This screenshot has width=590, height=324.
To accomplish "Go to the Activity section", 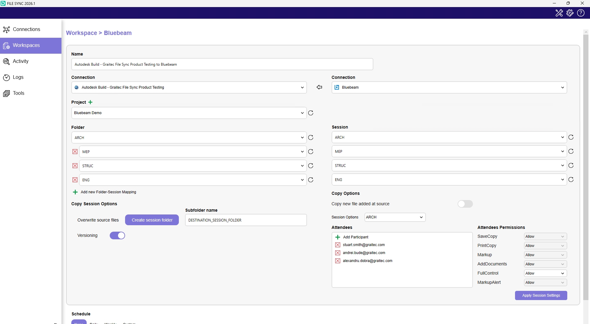I will tap(21, 61).
